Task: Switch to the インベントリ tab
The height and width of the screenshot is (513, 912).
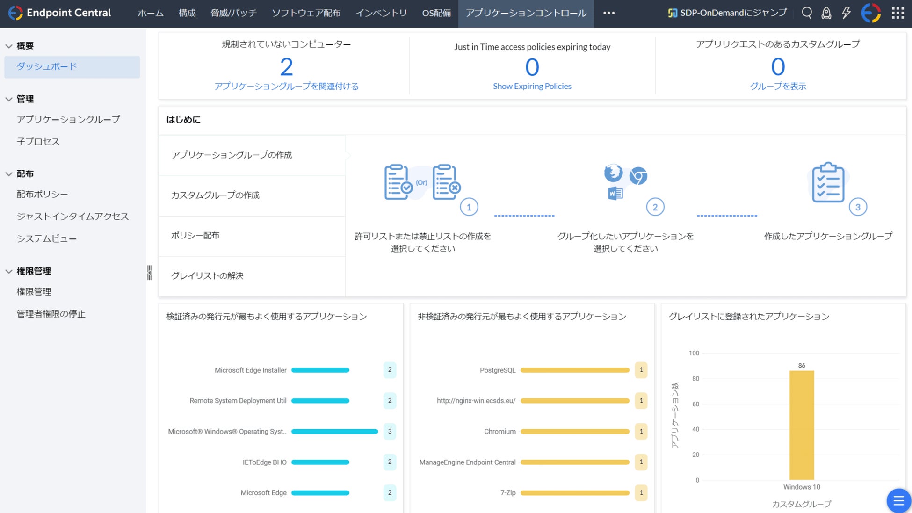Action: click(x=381, y=13)
